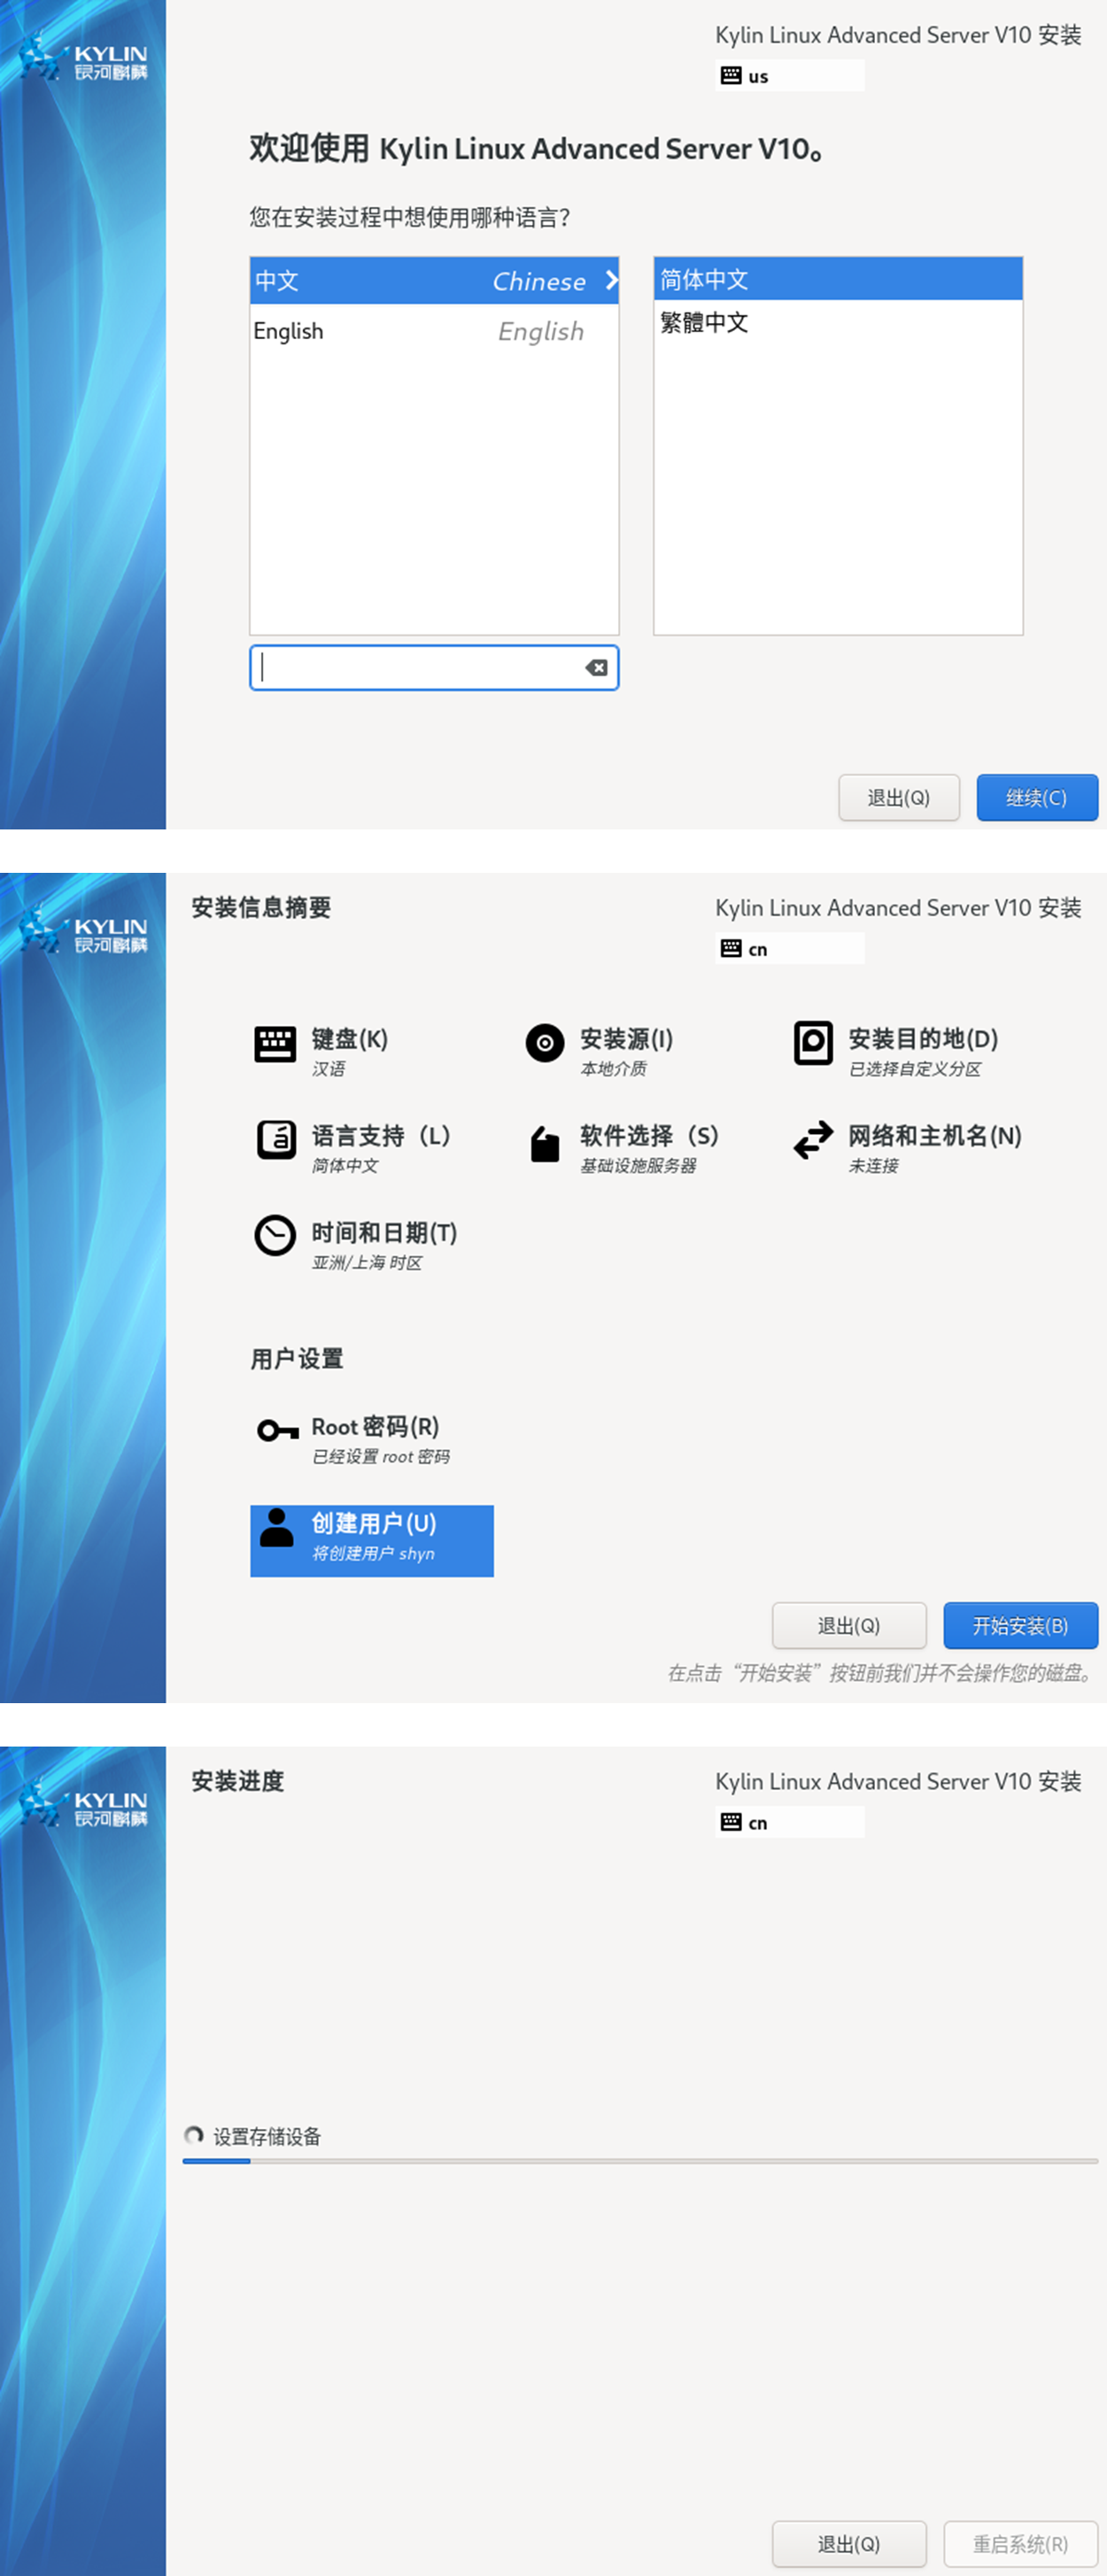Click the language search input field
The image size is (1107, 2576).
(x=434, y=668)
